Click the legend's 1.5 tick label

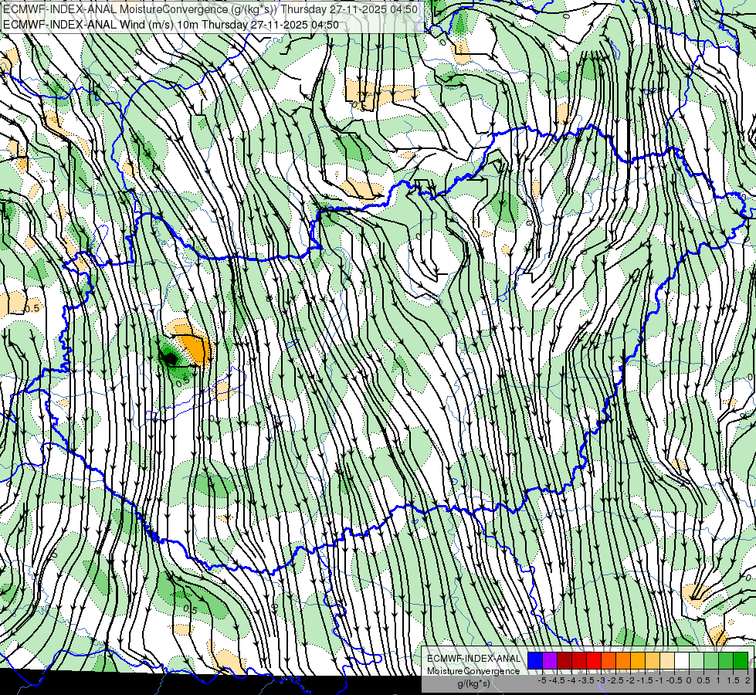coord(732,680)
